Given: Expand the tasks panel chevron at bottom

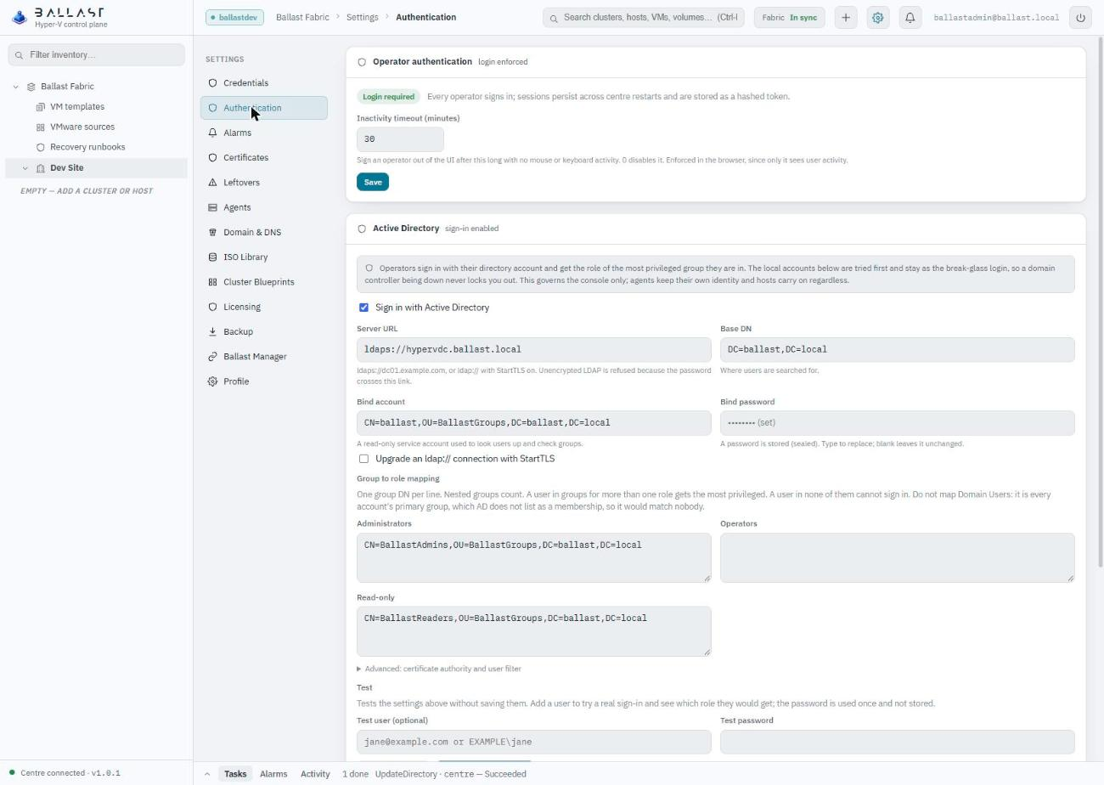Looking at the screenshot, I should click(207, 774).
